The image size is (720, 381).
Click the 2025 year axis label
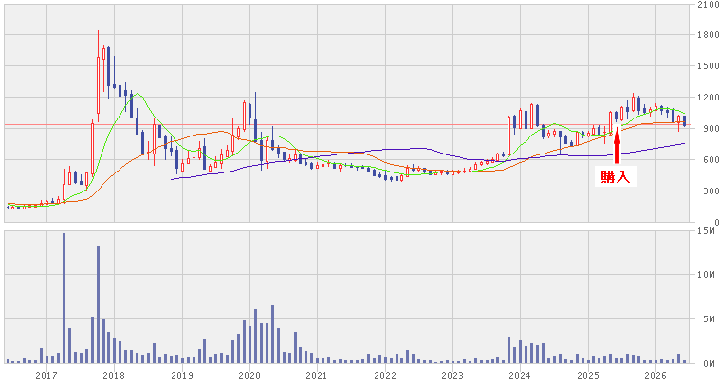pos(588,375)
